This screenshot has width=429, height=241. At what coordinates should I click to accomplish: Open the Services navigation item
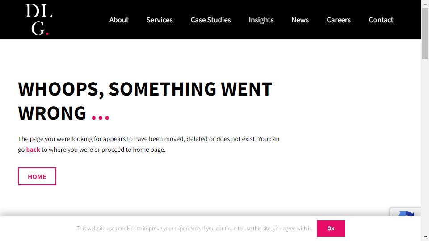(160, 20)
